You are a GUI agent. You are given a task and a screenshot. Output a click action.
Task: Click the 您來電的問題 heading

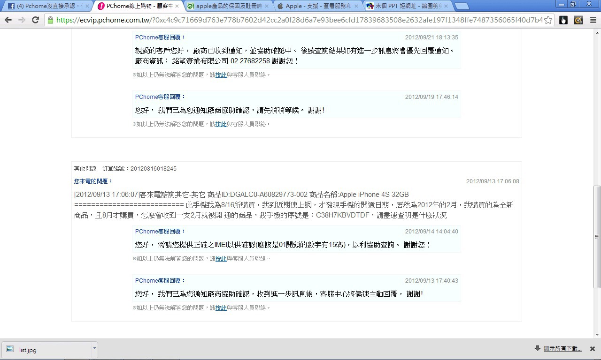pos(93,181)
